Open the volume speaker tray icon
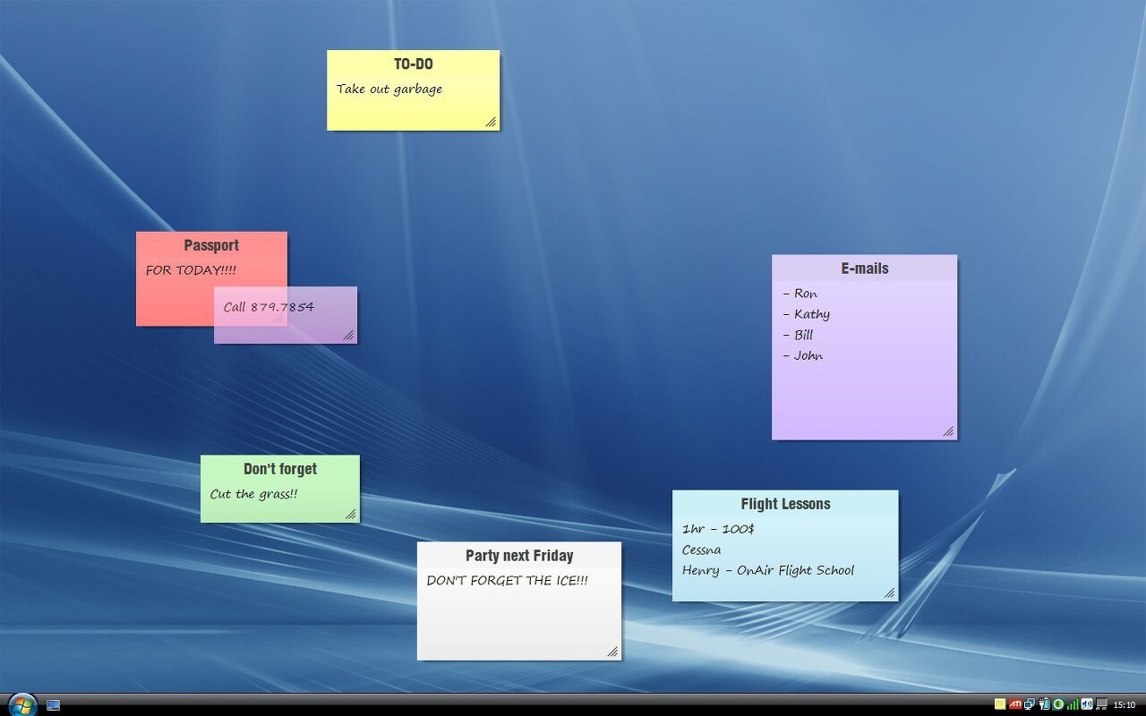This screenshot has height=716, width=1146. (x=1087, y=704)
